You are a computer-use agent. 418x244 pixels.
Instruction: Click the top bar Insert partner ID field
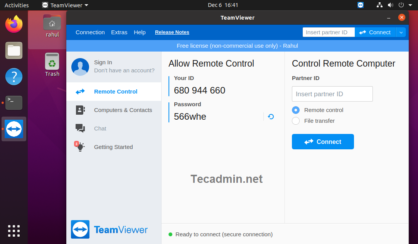point(329,32)
